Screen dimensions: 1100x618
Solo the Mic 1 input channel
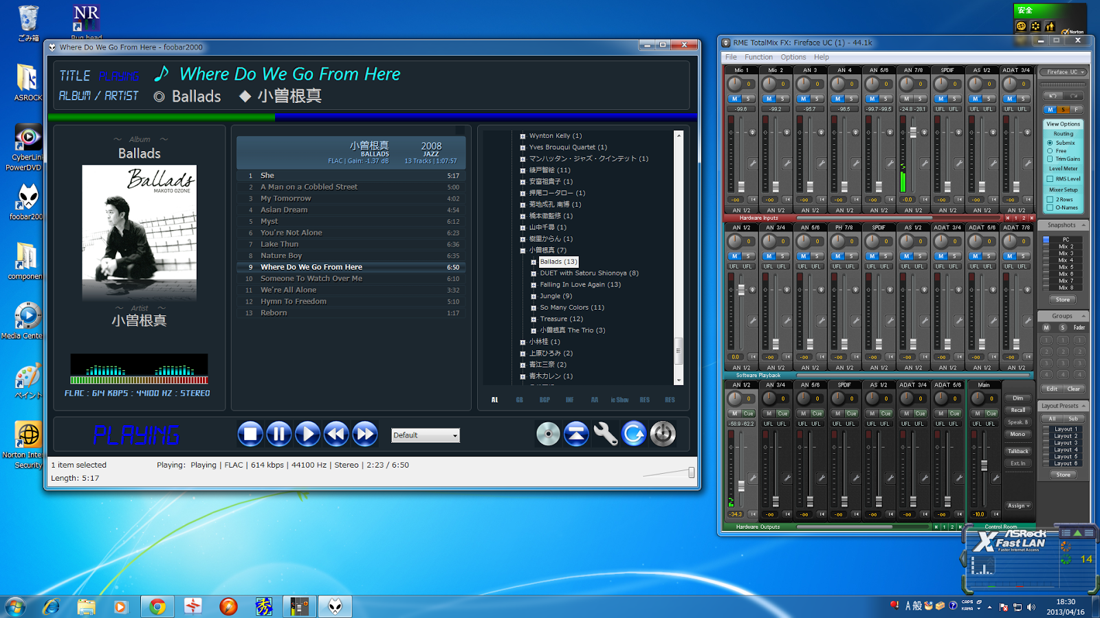click(748, 100)
